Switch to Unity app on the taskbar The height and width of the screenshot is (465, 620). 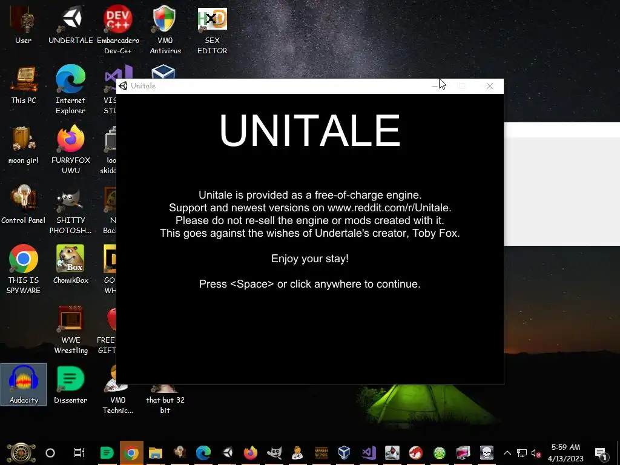pyautogui.click(x=228, y=453)
